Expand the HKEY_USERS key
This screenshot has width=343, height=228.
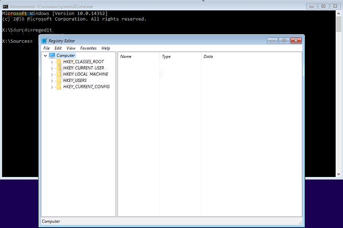[x=52, y=81]
